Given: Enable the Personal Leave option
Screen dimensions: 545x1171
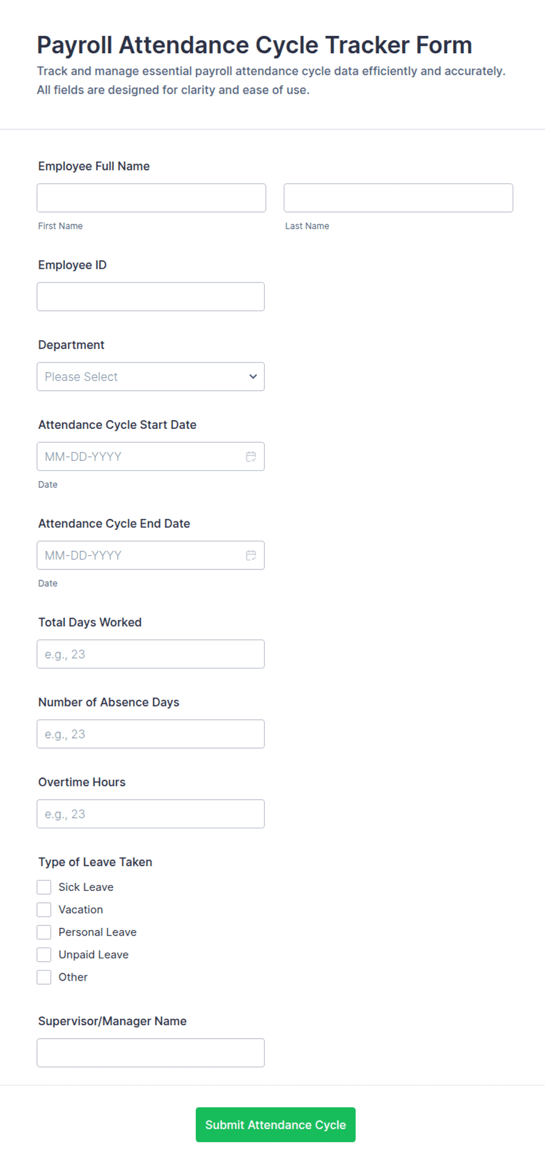Looking at the screenshot, I should pyautogui.click(x=44, y=932).
